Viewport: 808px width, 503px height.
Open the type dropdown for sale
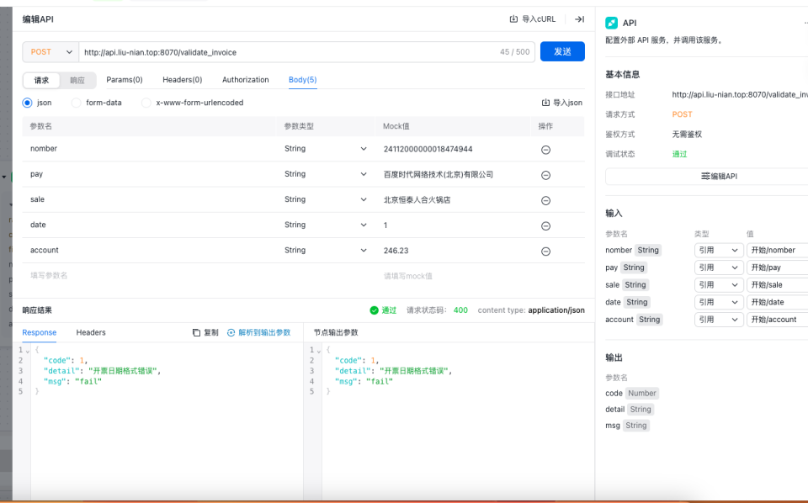(x=325, y=199)
